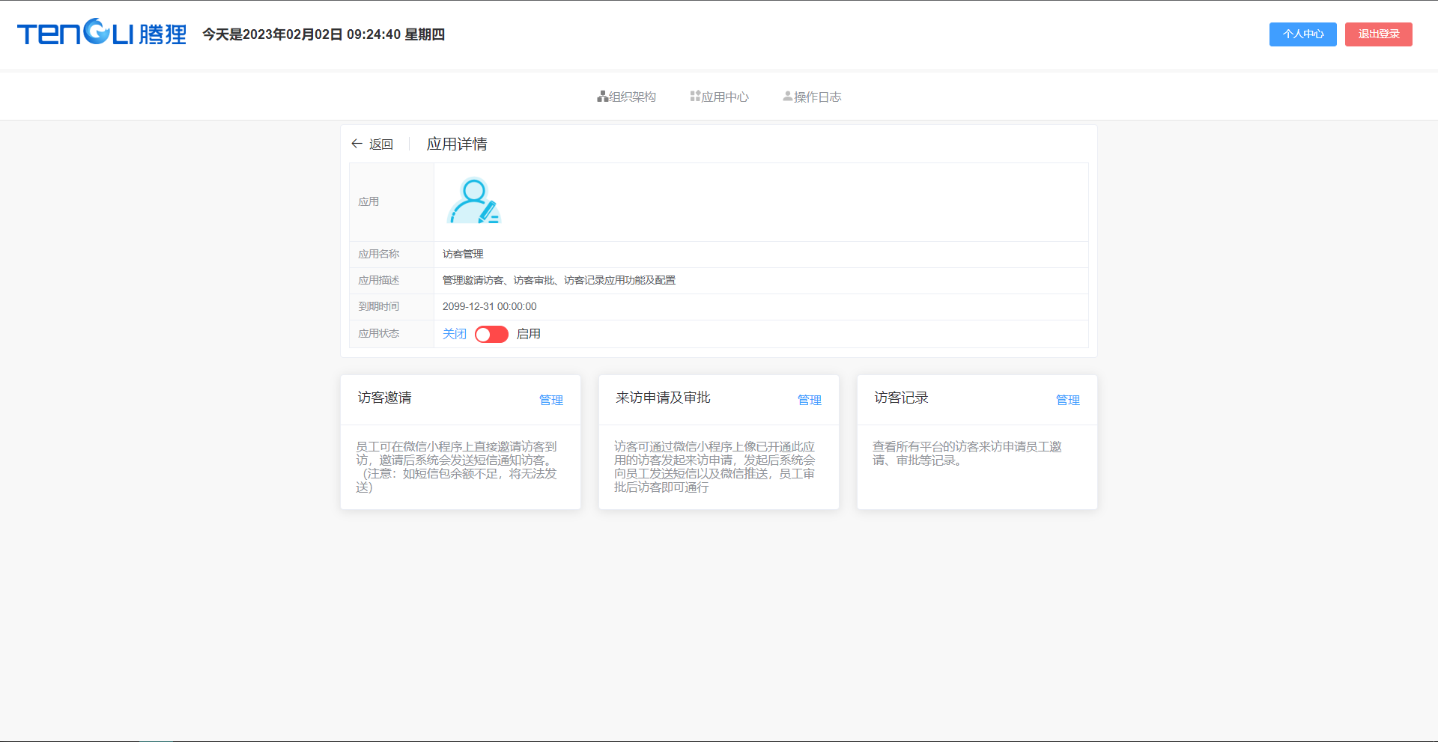Select the 启用 status label
Screen dimensions: 1438x742
529,334
